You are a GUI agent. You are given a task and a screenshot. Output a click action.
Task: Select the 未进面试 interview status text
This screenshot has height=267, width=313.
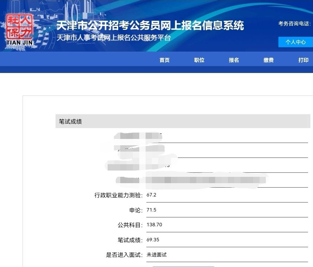(156, 255)
